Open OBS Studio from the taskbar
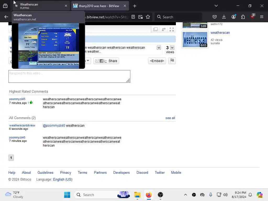 tap(160, 195)
